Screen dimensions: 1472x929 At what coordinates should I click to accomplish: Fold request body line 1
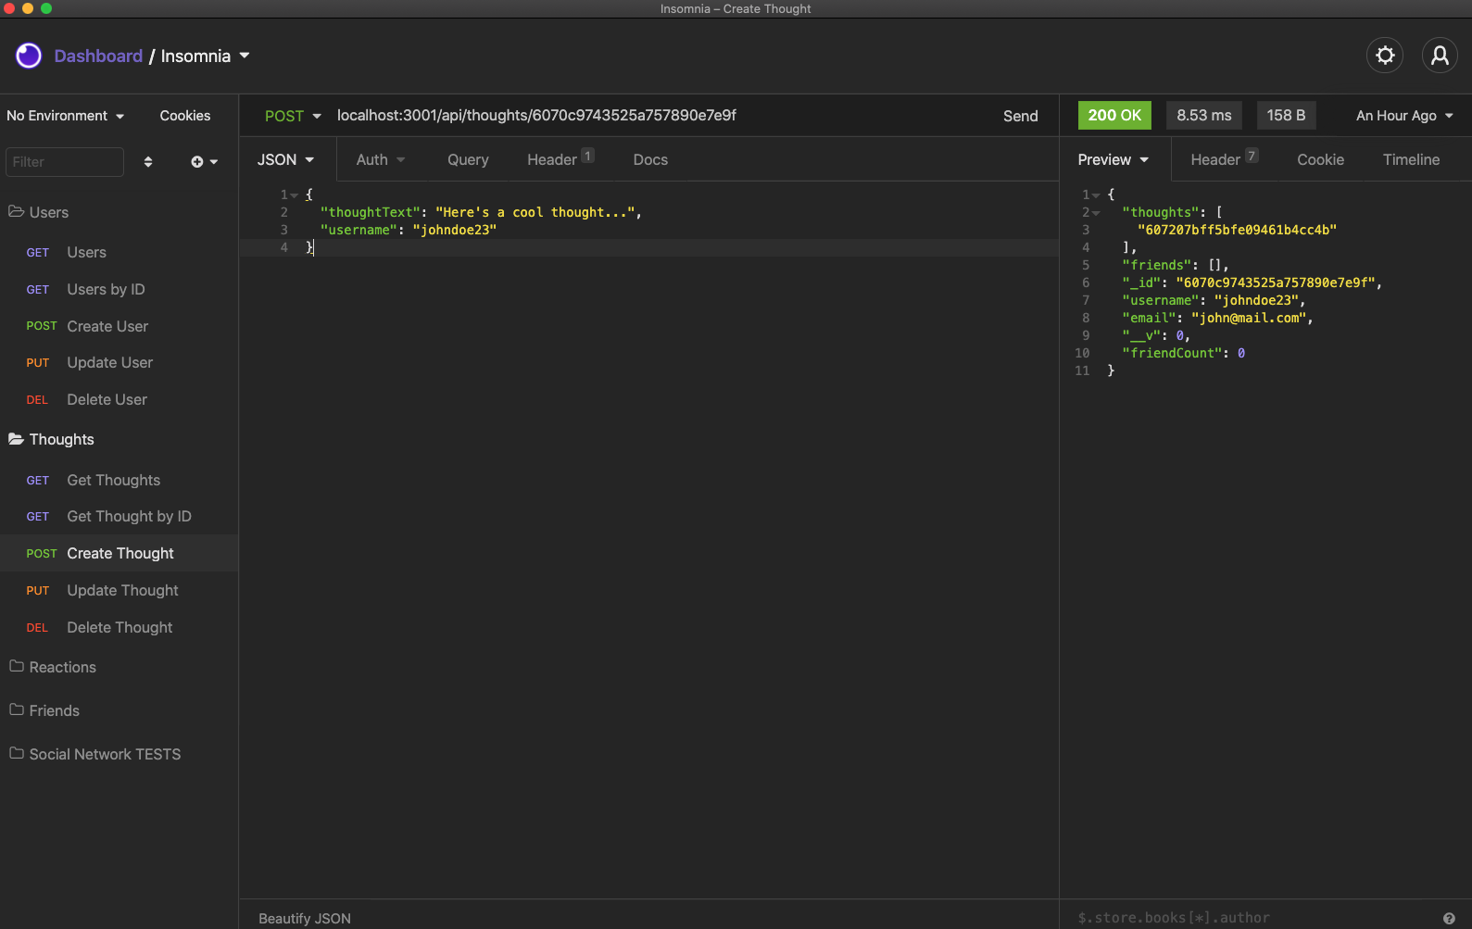tap(294, 195)
